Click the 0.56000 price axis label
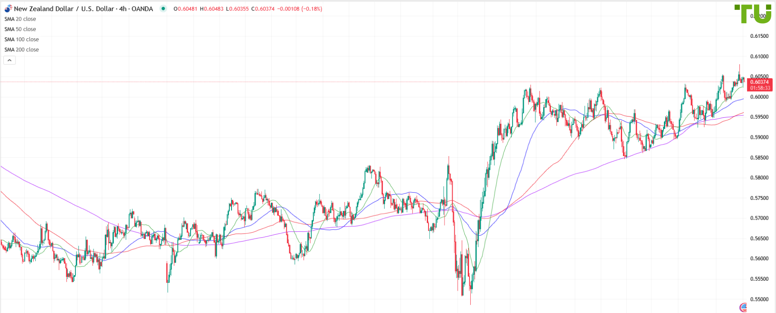This screenshot has height=313, width=776. pos(759,259)
